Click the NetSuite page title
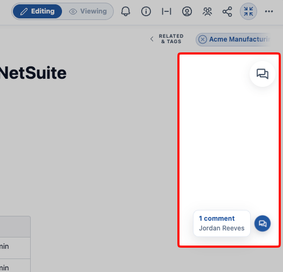Image resolution: width=283 pixels, height=272 pixels. (33, 73)
